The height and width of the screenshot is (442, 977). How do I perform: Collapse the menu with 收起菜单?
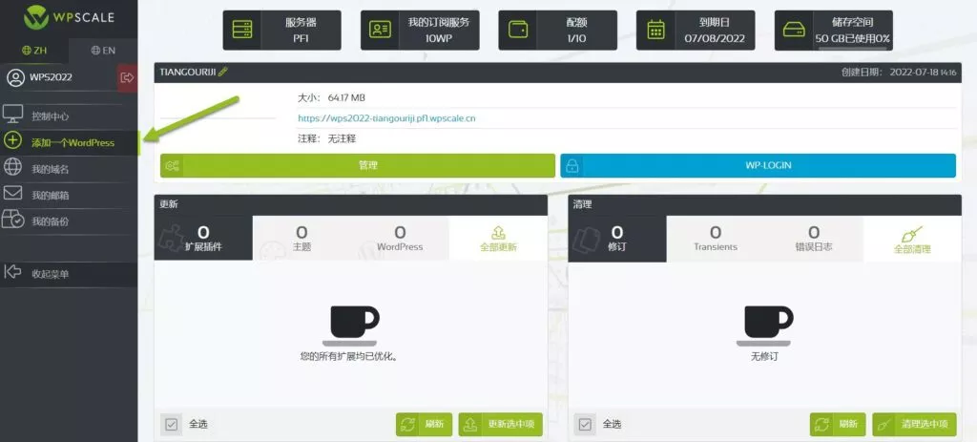[x=69, y=274]
